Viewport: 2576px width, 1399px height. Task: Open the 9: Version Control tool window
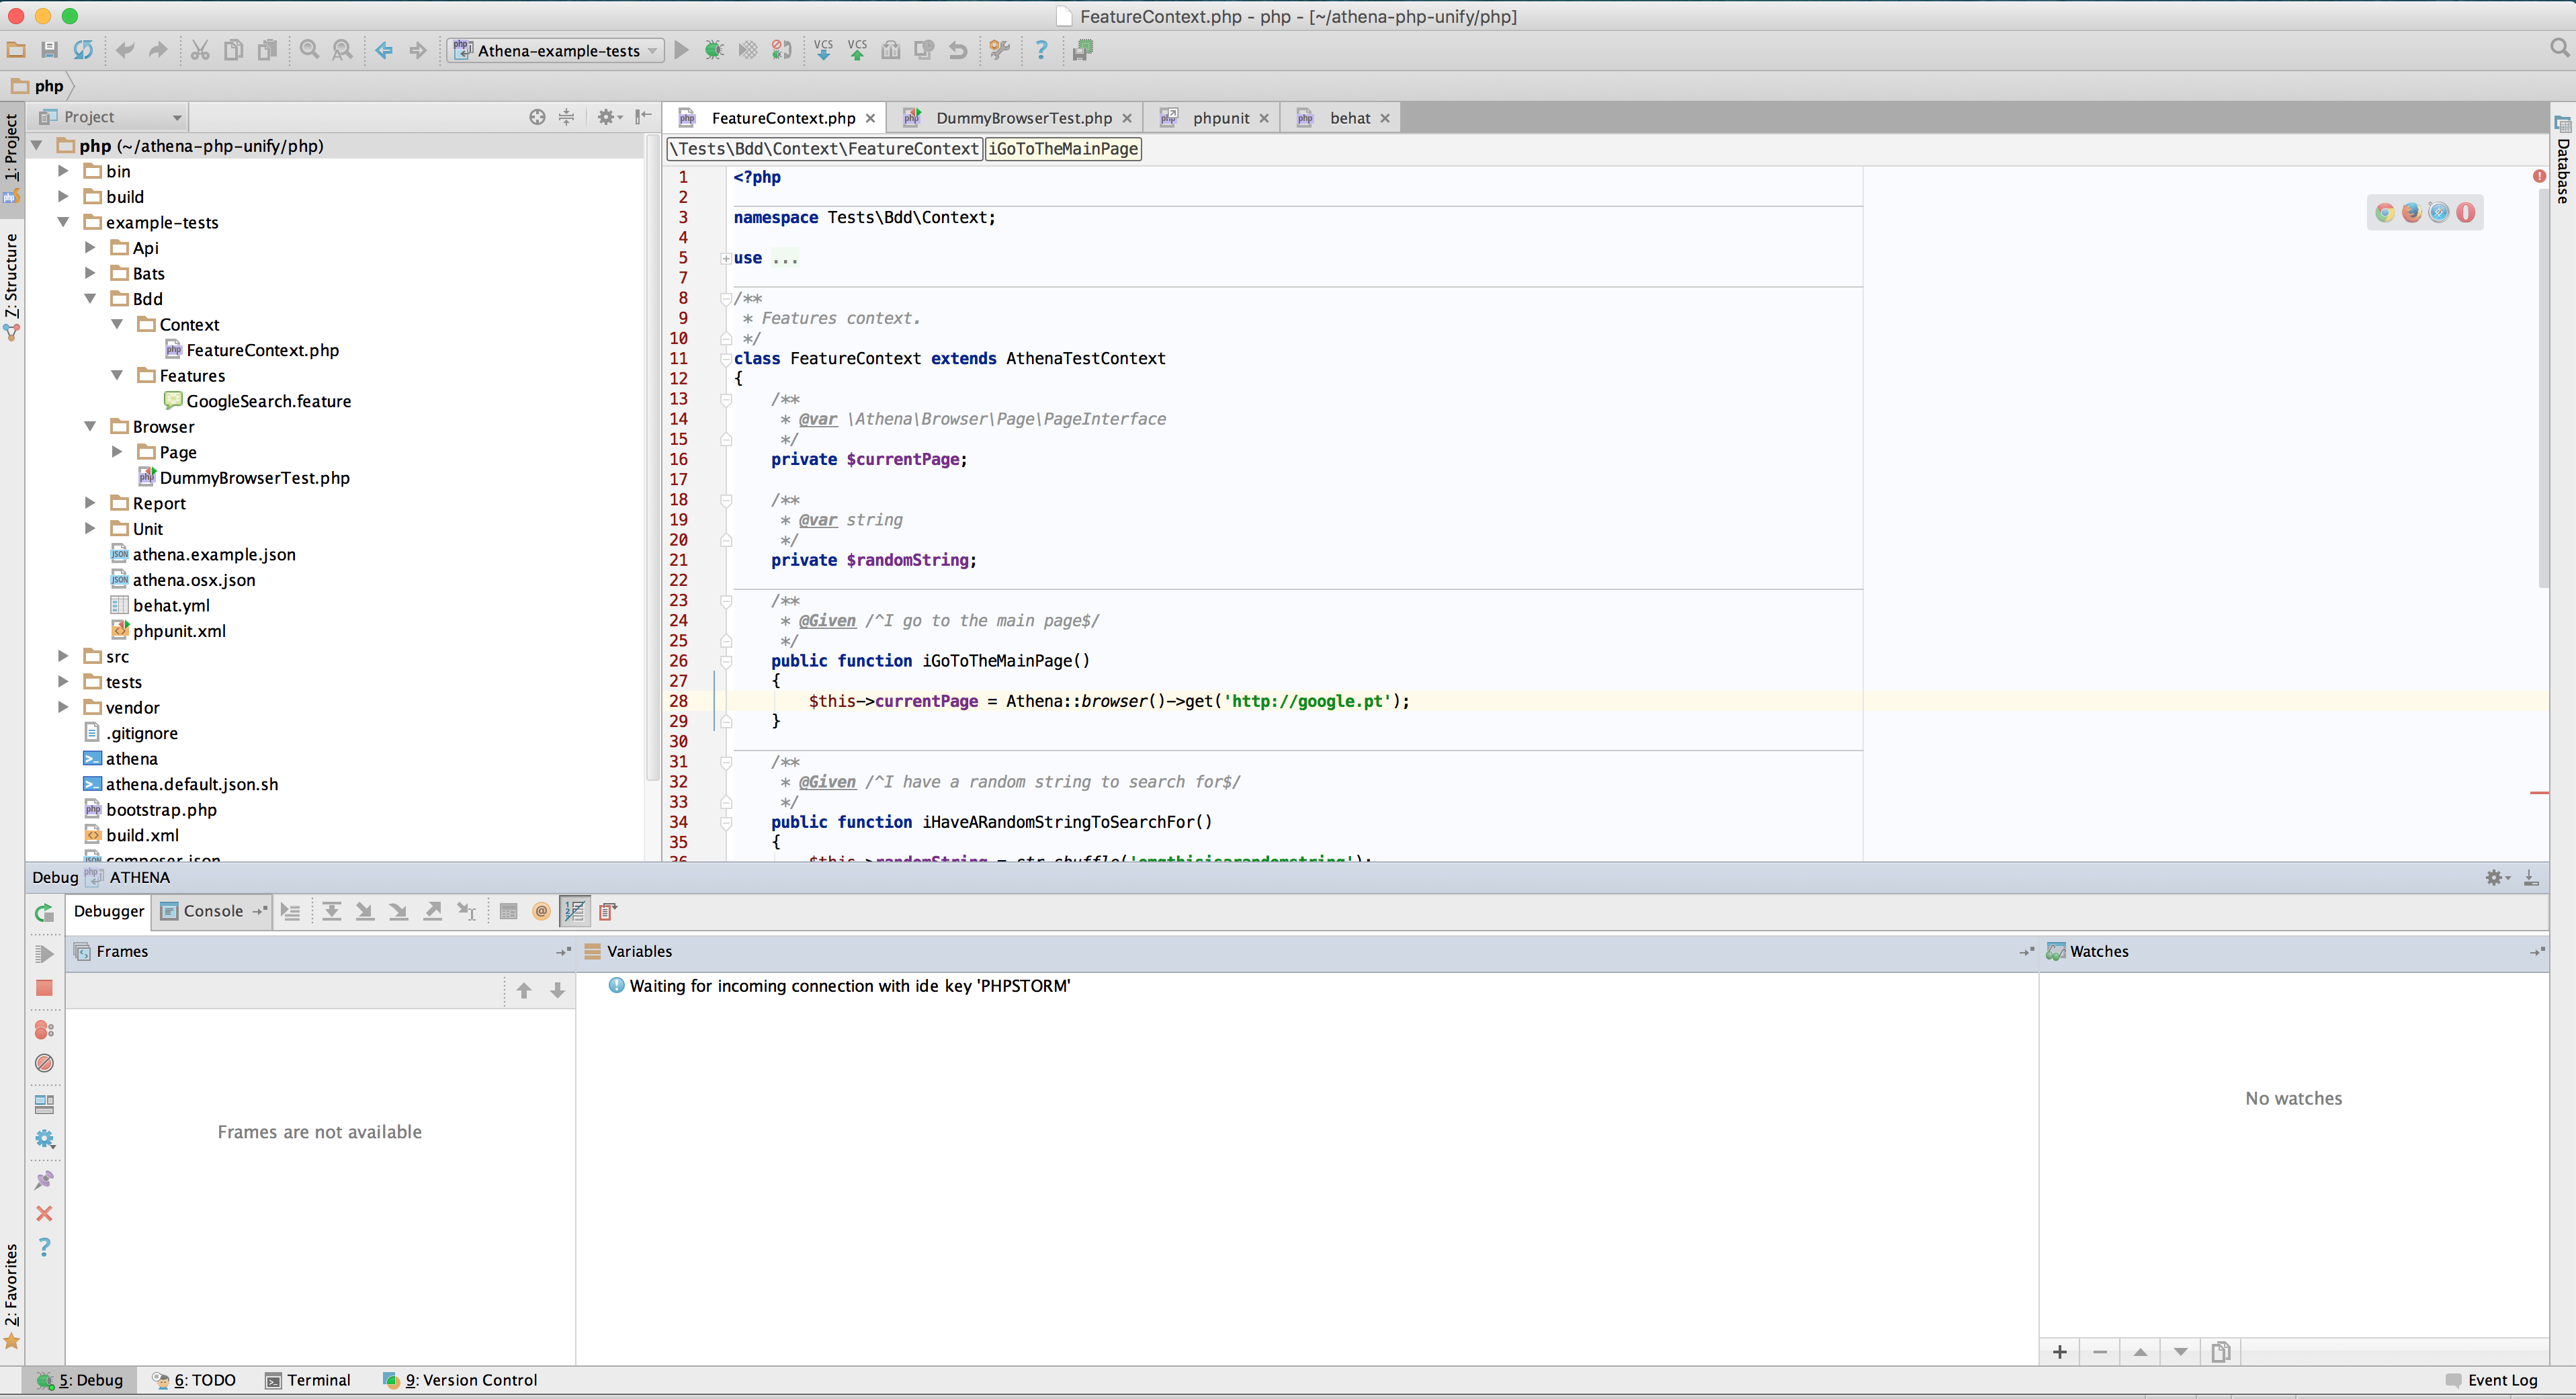(x=460, y=1380)
